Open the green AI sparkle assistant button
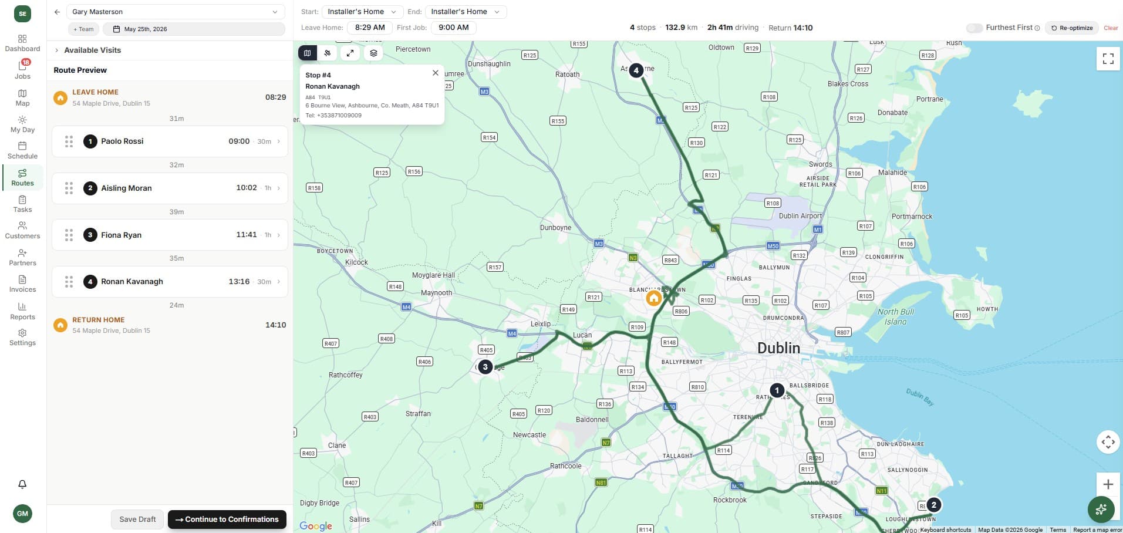 coord(1101,510)
